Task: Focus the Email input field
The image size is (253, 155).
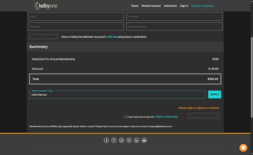Action: 76,17
